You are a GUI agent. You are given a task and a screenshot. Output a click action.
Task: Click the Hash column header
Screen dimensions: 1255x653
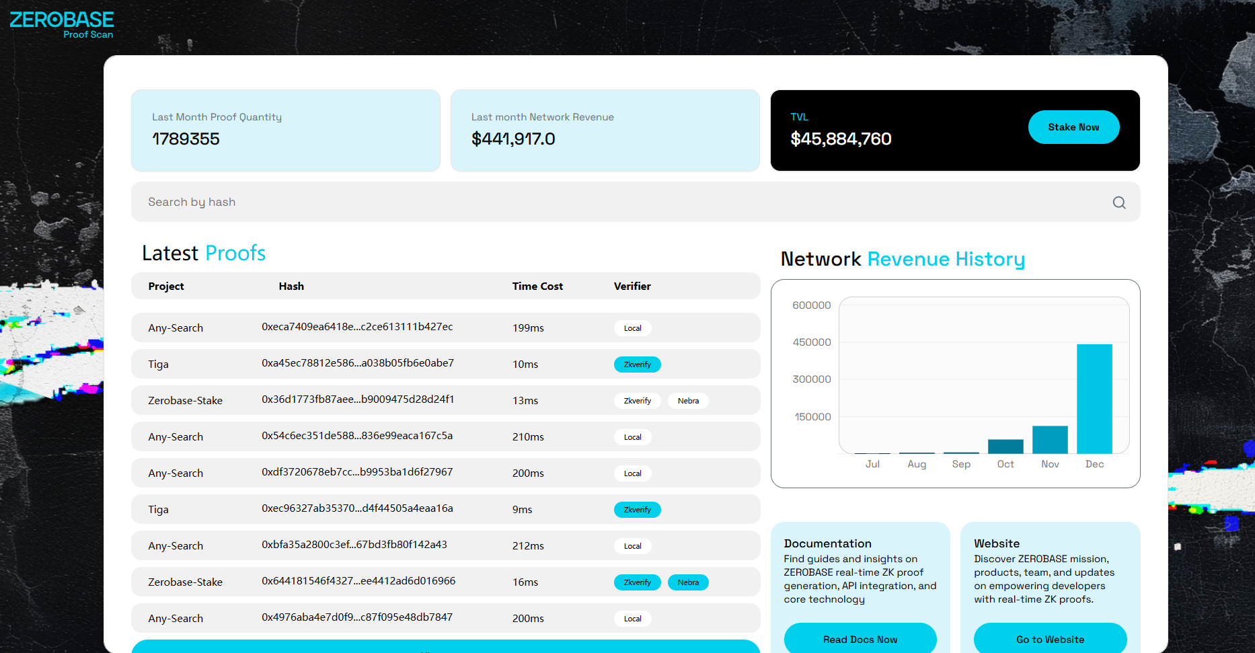click(291, 286)
